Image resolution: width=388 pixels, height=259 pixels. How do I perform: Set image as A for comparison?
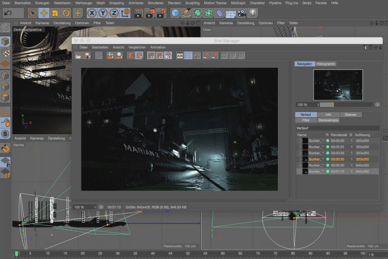pos(206,56)
